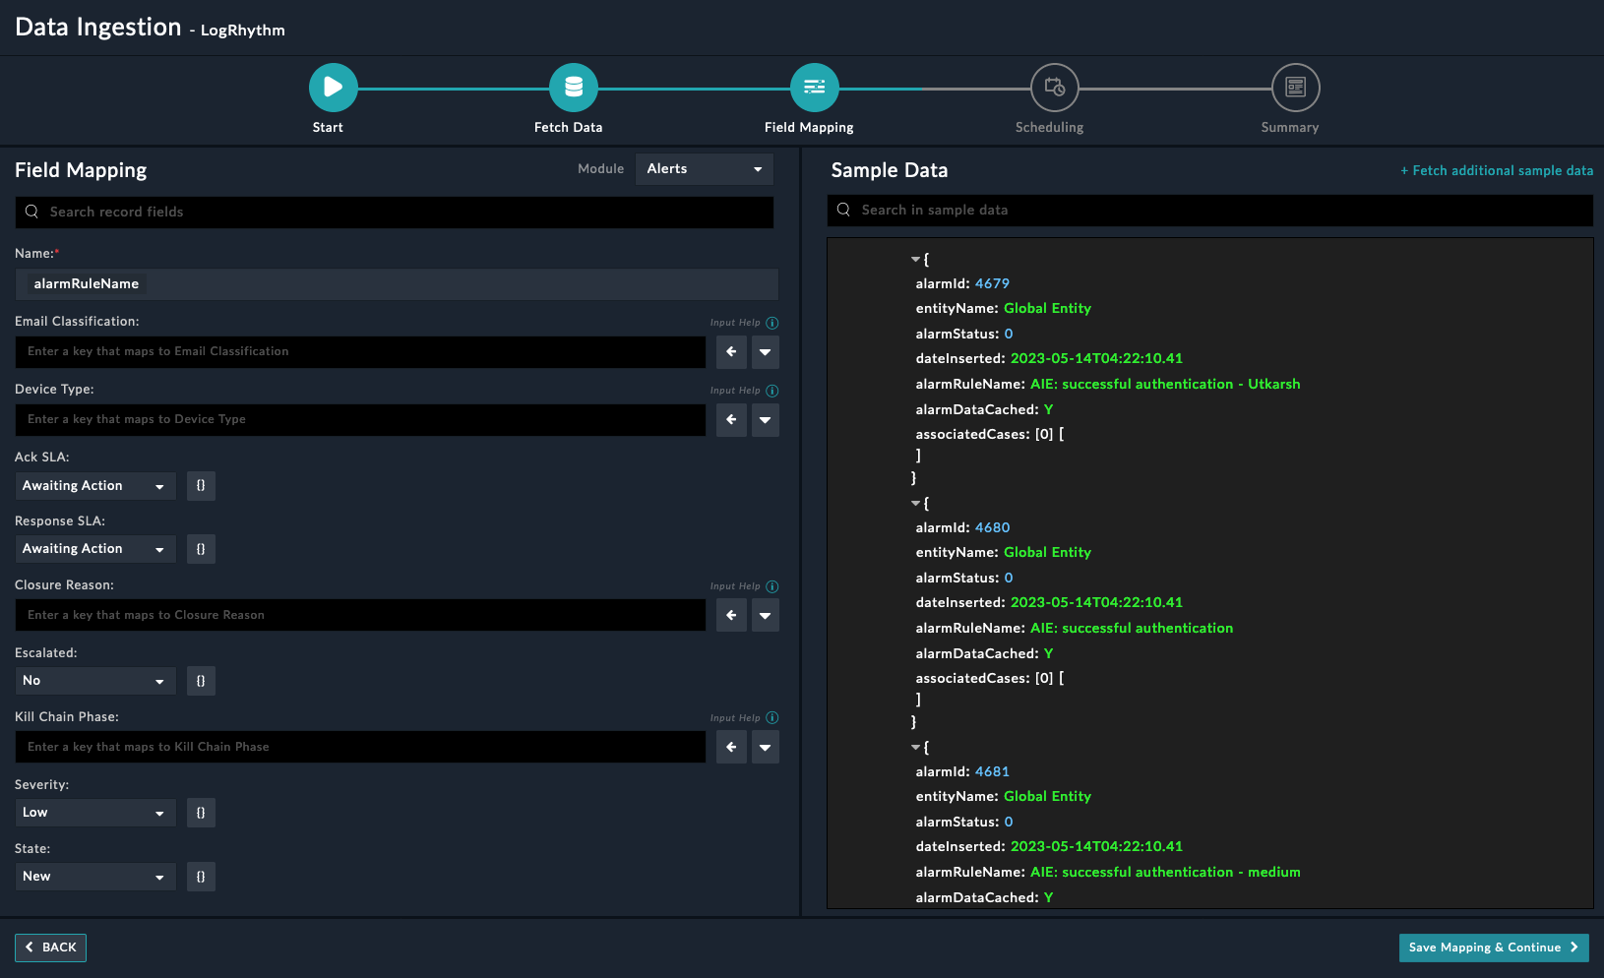Click Save Mapping & Continue button
Image resolution: width=1604 pixels, height=978 pixels.
(x=1493, y=947)
